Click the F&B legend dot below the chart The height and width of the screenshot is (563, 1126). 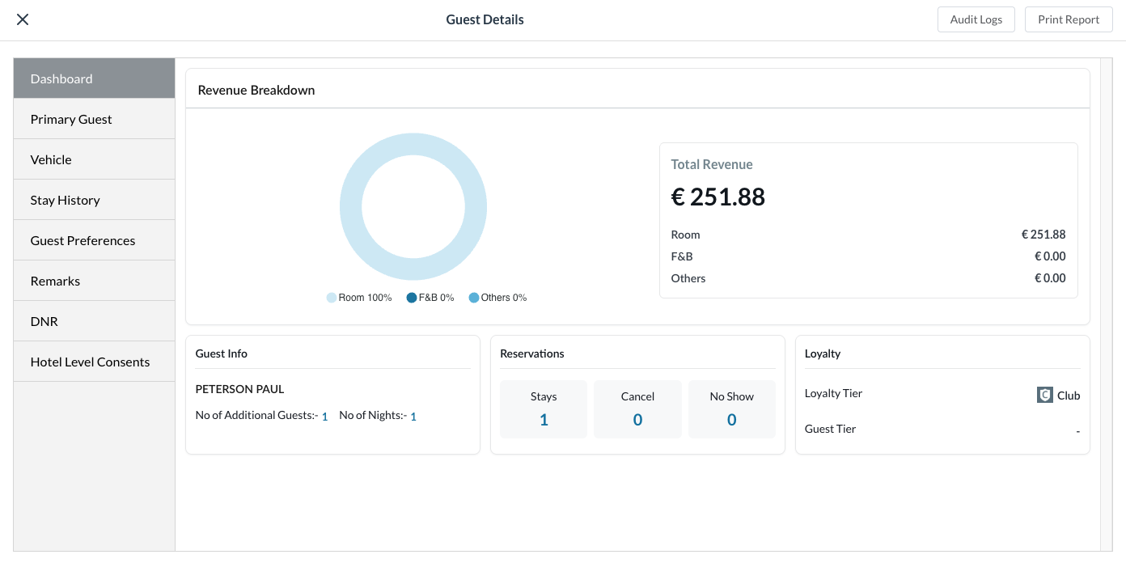pos(412,298)
